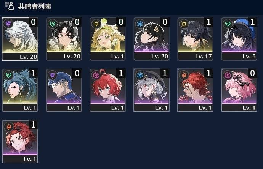Click the Aero icon on the blue-beret character

(x=228, y=24)
